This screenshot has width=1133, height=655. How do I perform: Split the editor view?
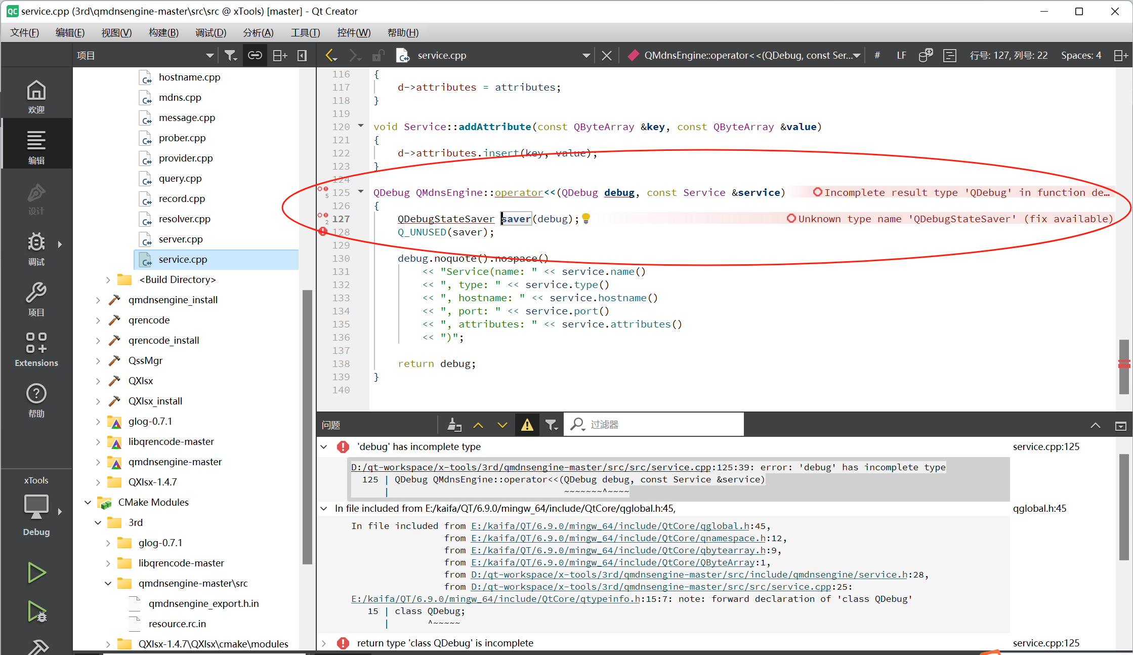(x=1120, y=55)
